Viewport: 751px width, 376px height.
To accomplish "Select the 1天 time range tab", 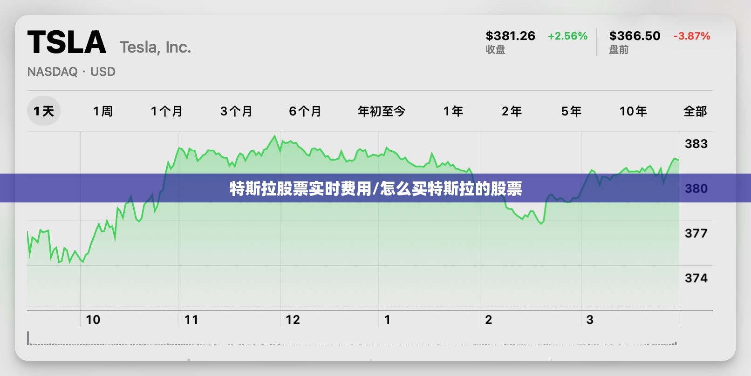I will point(44,111).
